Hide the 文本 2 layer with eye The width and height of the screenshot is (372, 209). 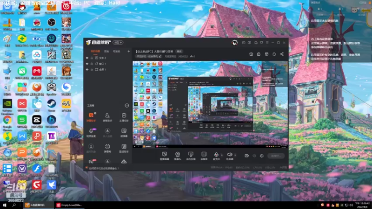pyautogui.click(x=87, y=58)
